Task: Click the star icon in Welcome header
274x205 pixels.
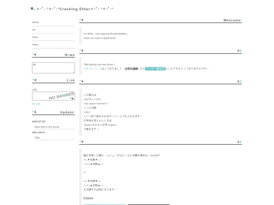Action: [x=82, y=20]
